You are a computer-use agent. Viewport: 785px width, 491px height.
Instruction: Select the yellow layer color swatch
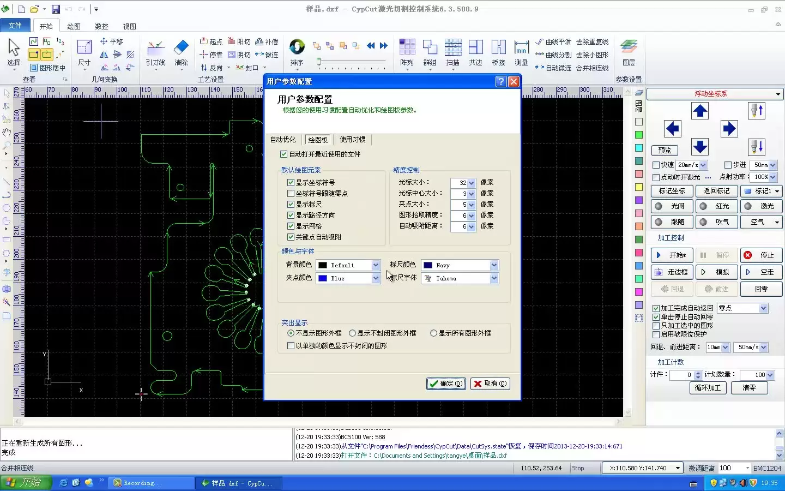pos(639,187)
